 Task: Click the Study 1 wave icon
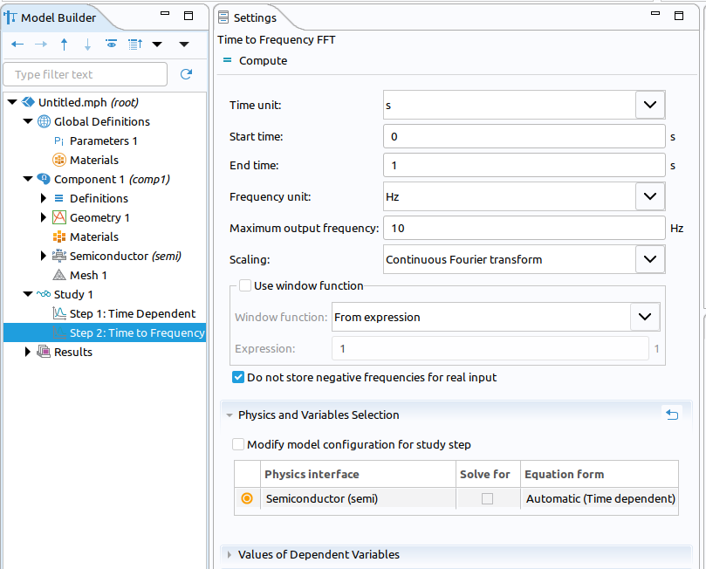(x=44, y=294)
